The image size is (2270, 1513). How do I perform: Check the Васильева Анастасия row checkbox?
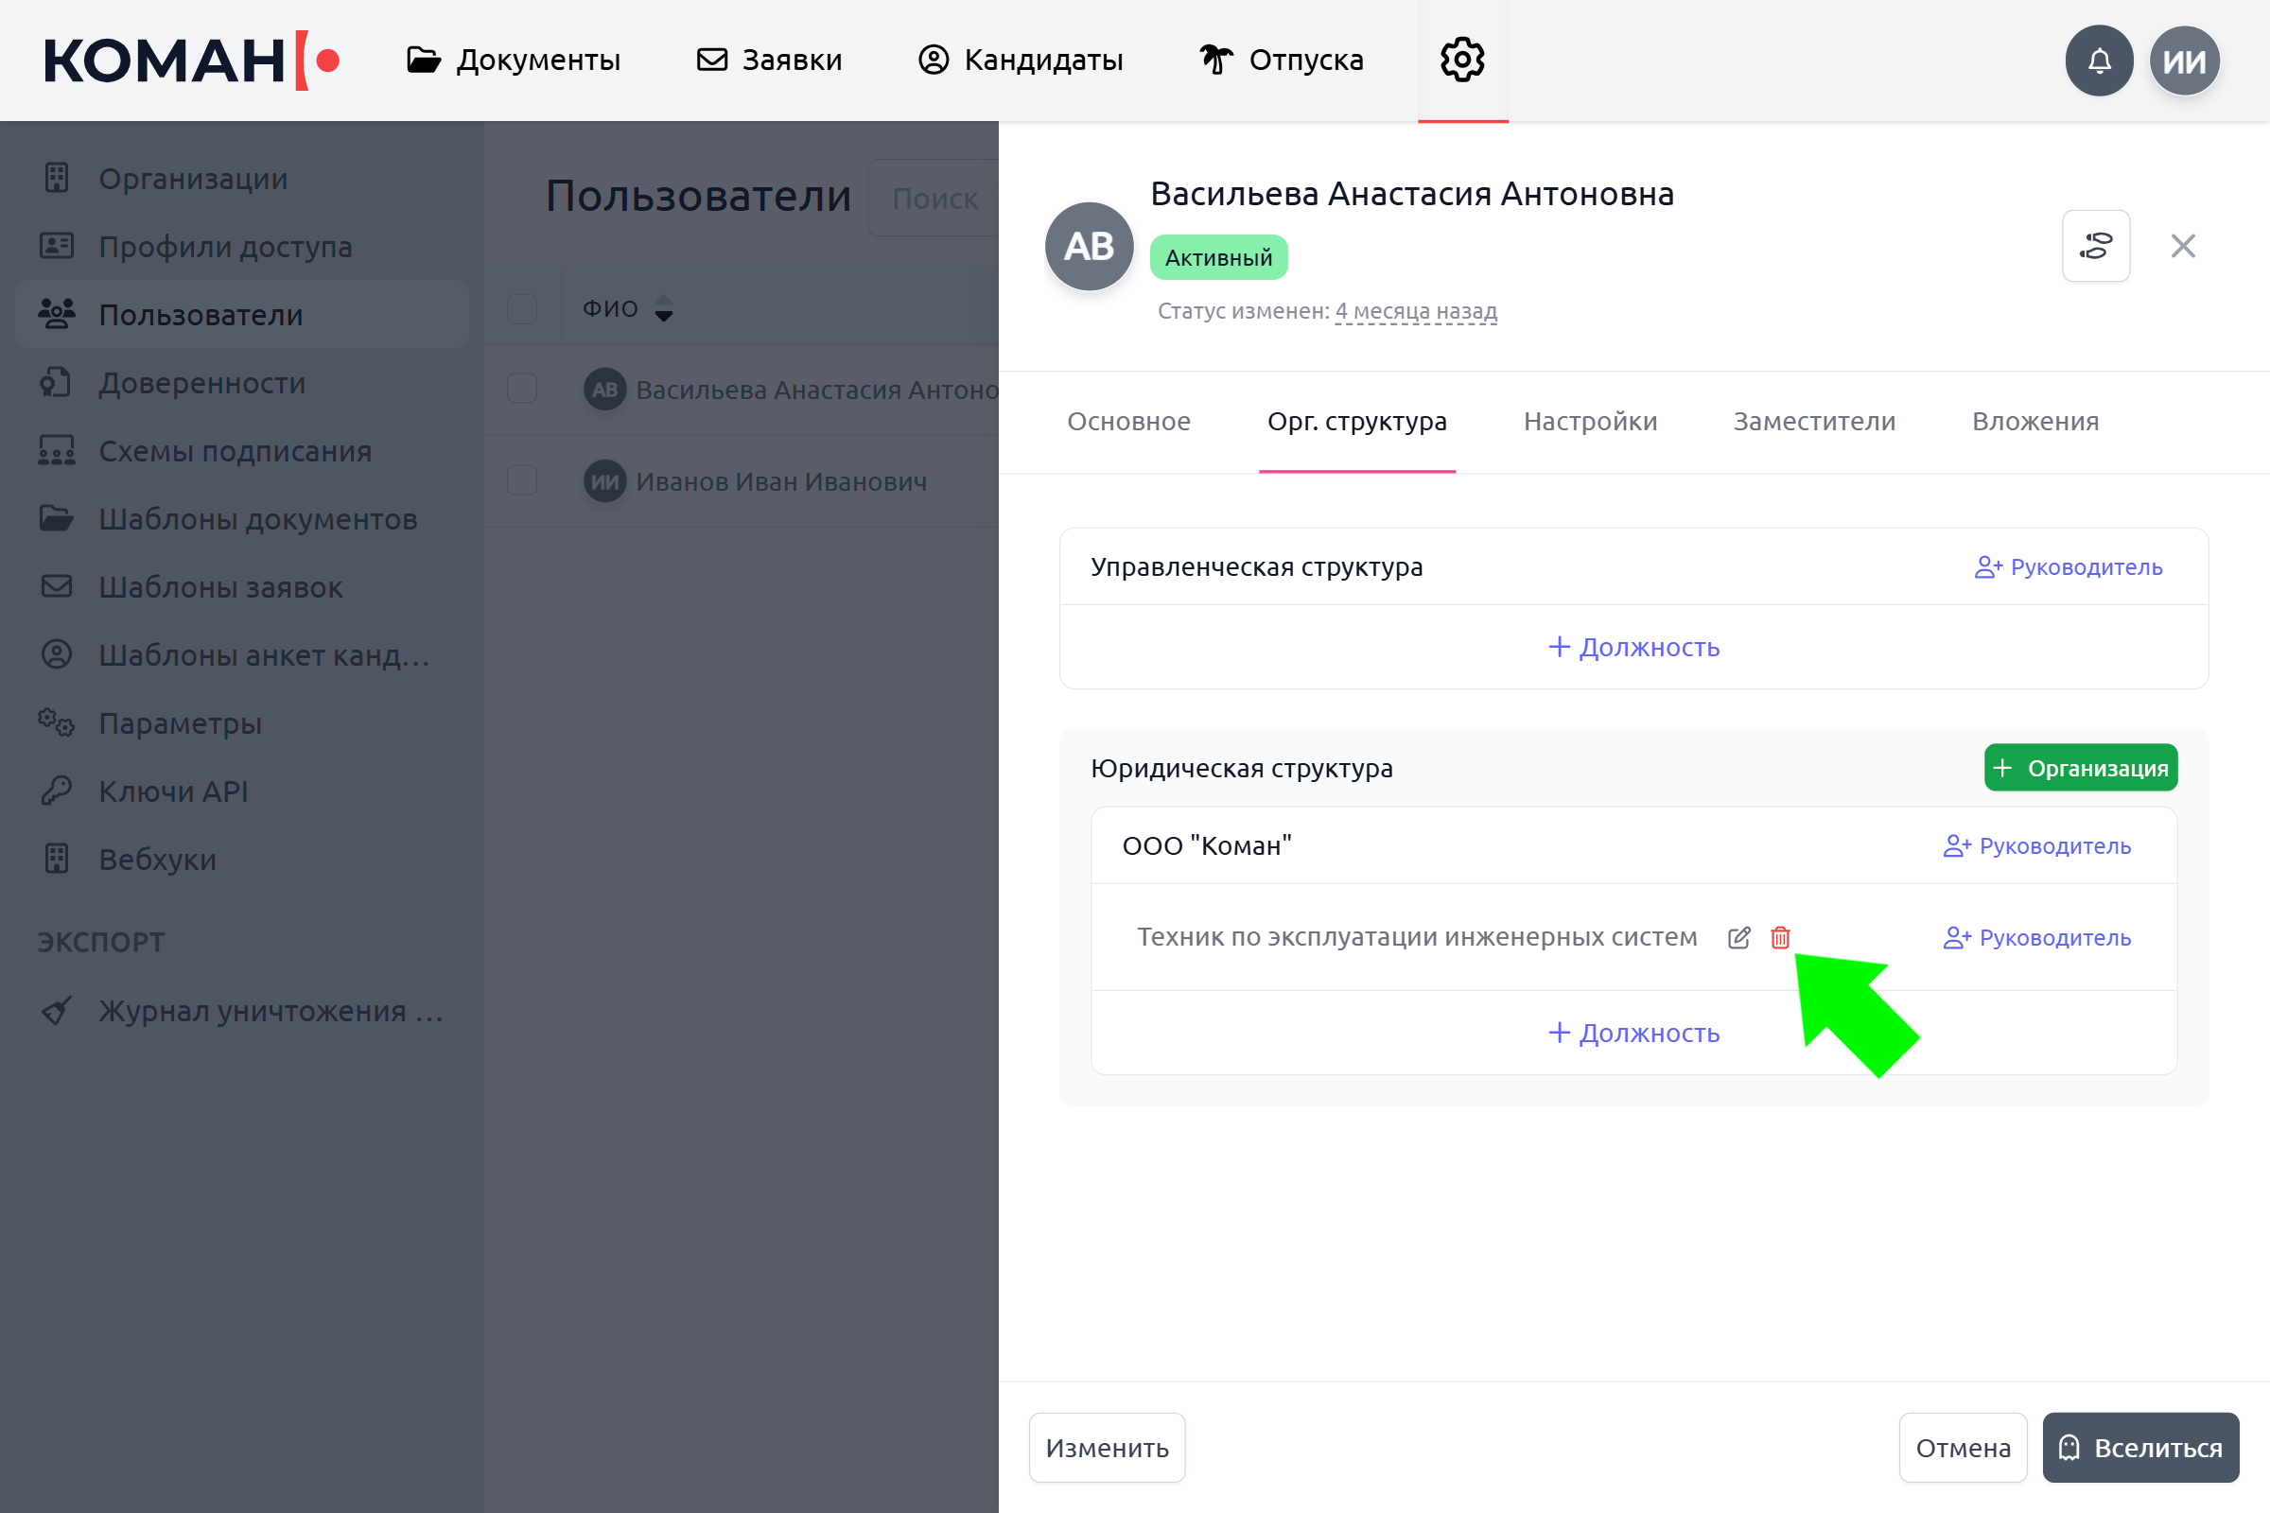pos(522,389)
